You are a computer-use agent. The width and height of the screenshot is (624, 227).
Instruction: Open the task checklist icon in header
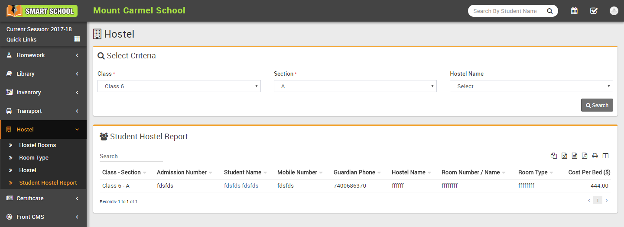[594, 11]
